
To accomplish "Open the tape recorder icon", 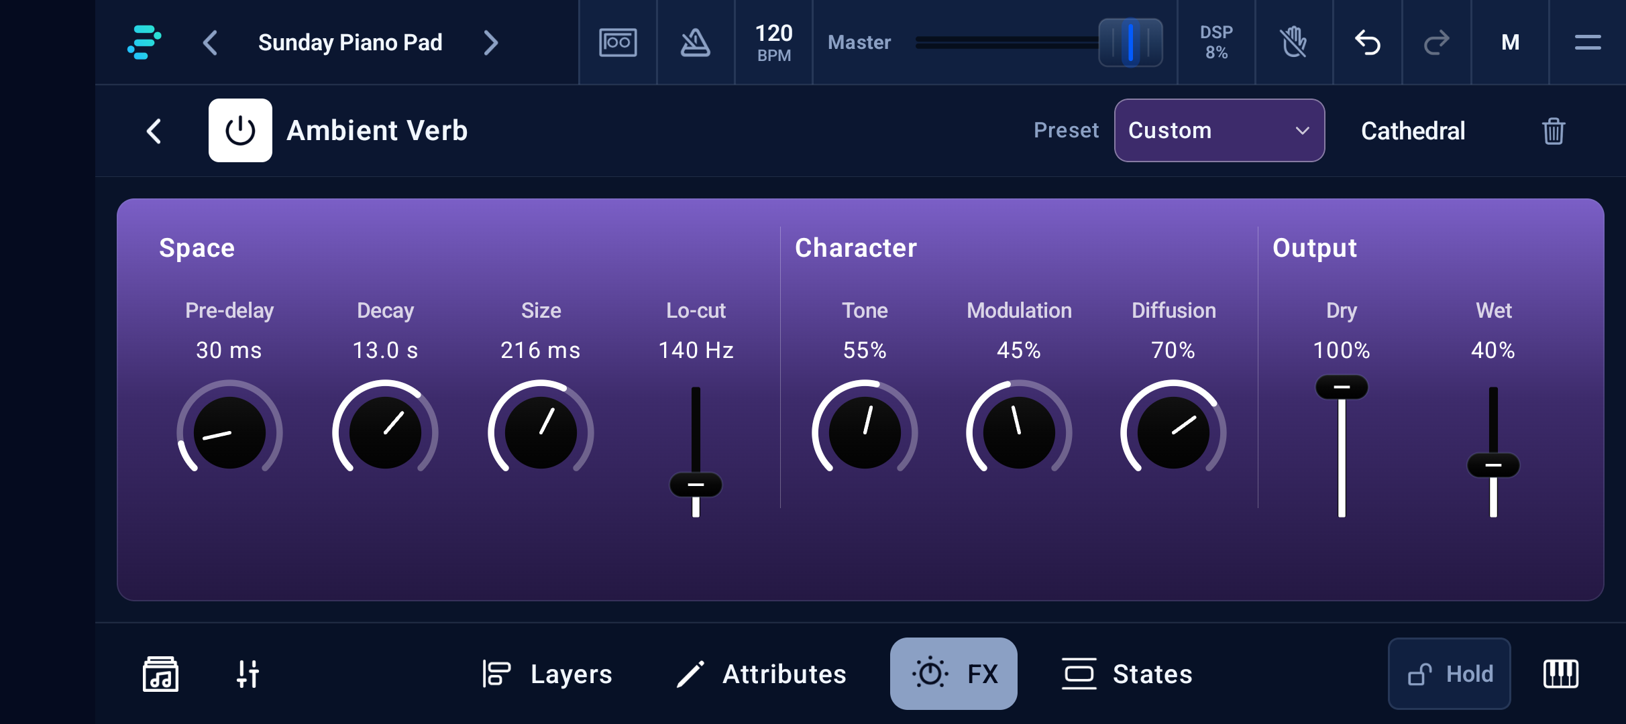I will (618, 43).
